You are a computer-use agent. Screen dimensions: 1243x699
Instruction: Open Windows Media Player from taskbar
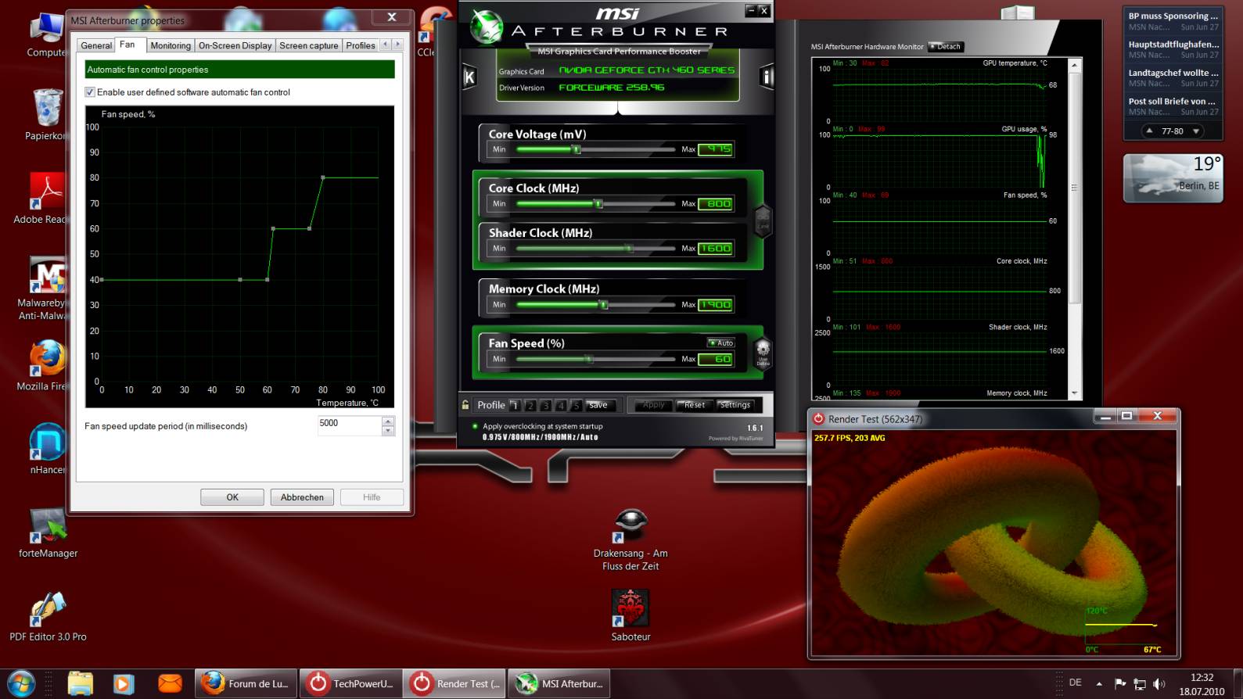pyautogui.click(x=124, y=683)
